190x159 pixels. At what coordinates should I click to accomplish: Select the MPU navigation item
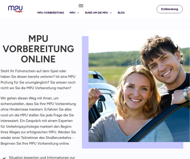[x=72, y=13]
